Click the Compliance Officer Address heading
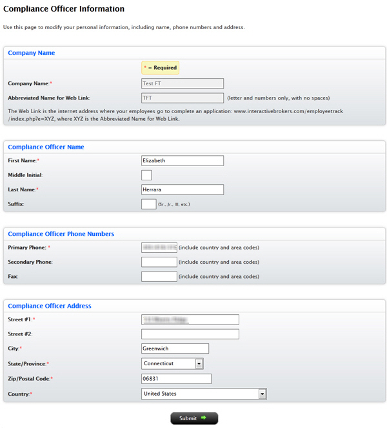Image resolution: width=387 pixels, height=428 pixels. click(50, 306)
